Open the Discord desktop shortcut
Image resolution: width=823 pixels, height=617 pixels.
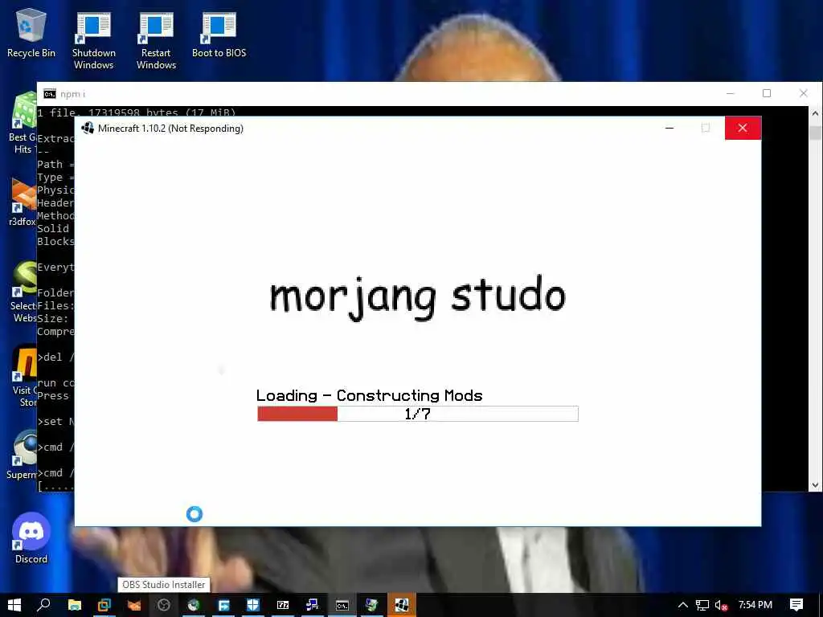point(31,537)
